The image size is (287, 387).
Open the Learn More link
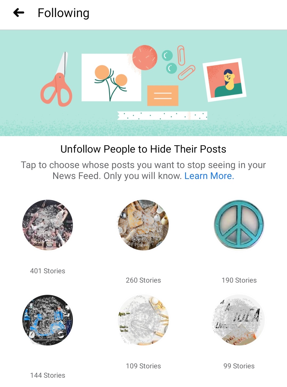pyautogui.click(x=209, y=176)
